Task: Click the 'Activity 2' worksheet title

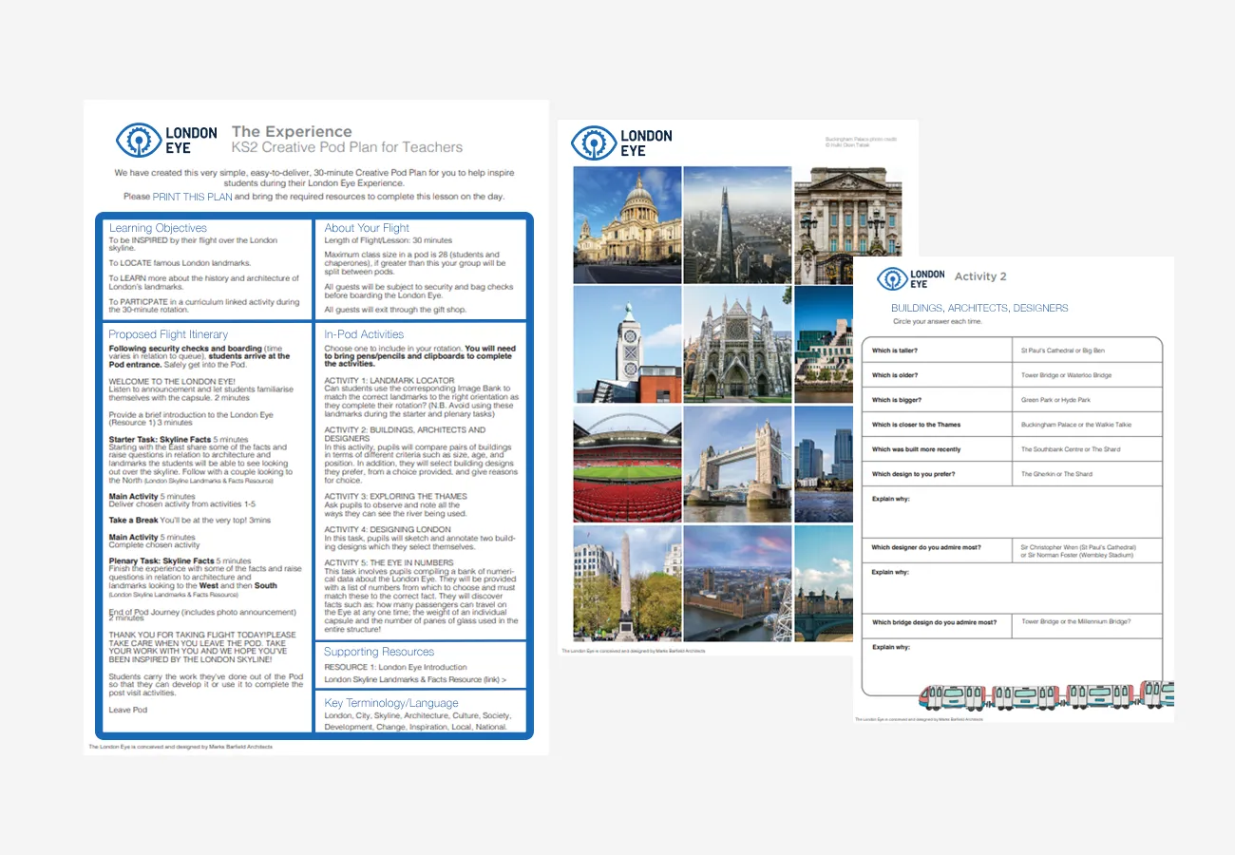Action: (x=980, y=276)
